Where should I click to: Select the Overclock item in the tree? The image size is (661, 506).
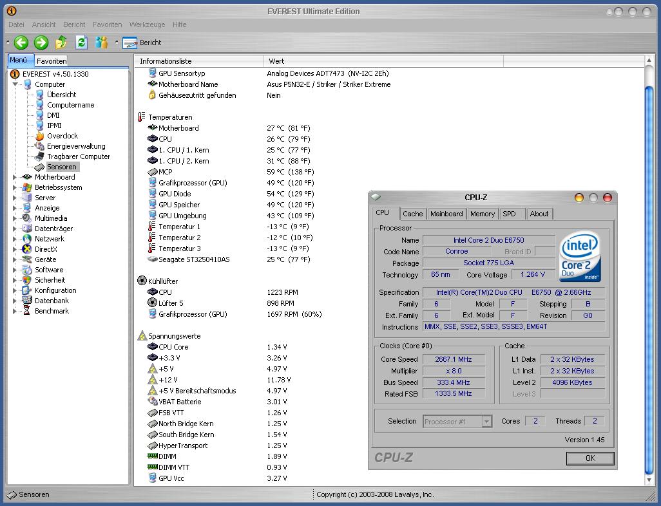62,136
